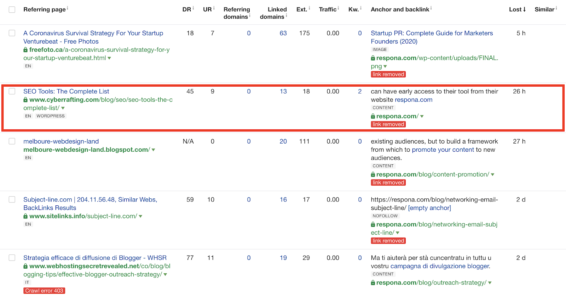Click the padlock icon before www.cyberrafting.com URL
Viewport: 566px width, 298px height.
coord(25,100)
